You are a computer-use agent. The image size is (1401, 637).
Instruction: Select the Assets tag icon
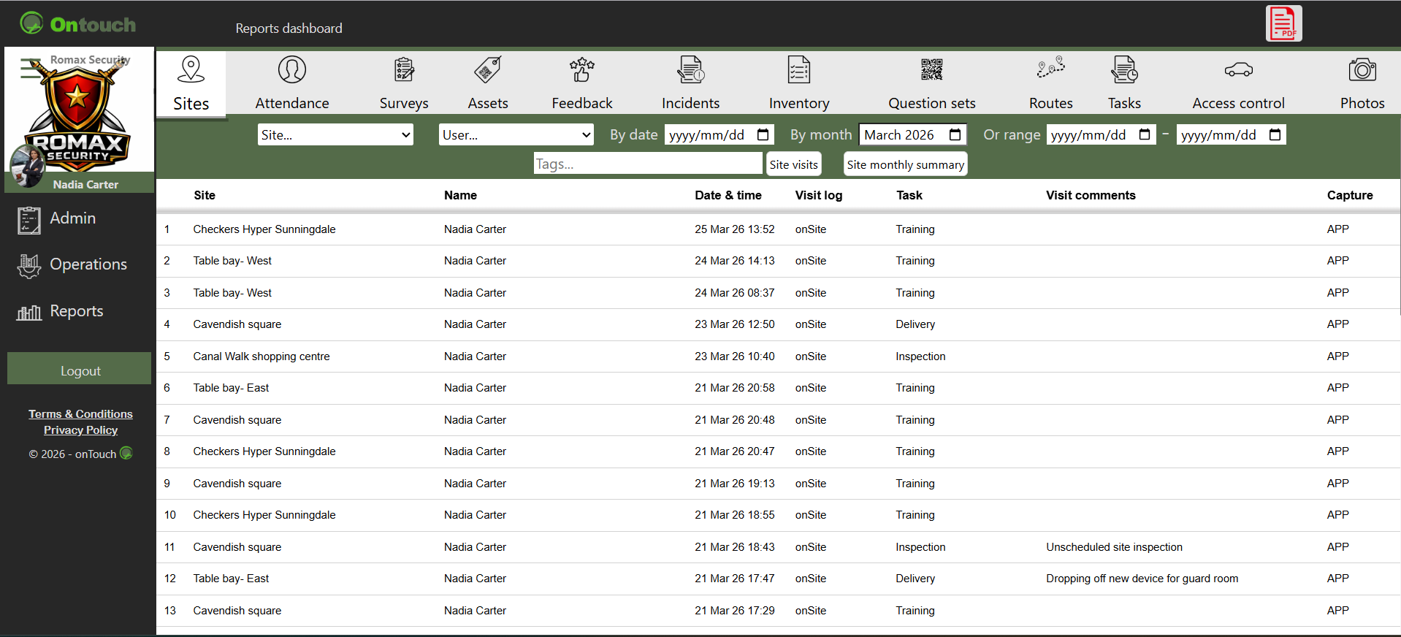[487, 70]
